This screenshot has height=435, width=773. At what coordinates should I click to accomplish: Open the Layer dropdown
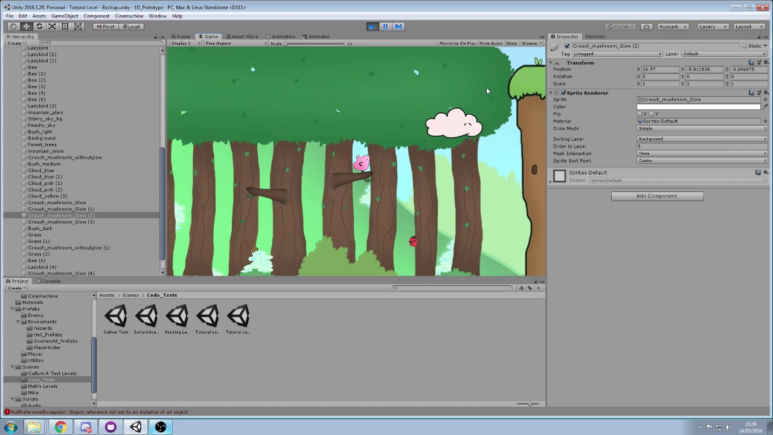(x=724, y=54)
